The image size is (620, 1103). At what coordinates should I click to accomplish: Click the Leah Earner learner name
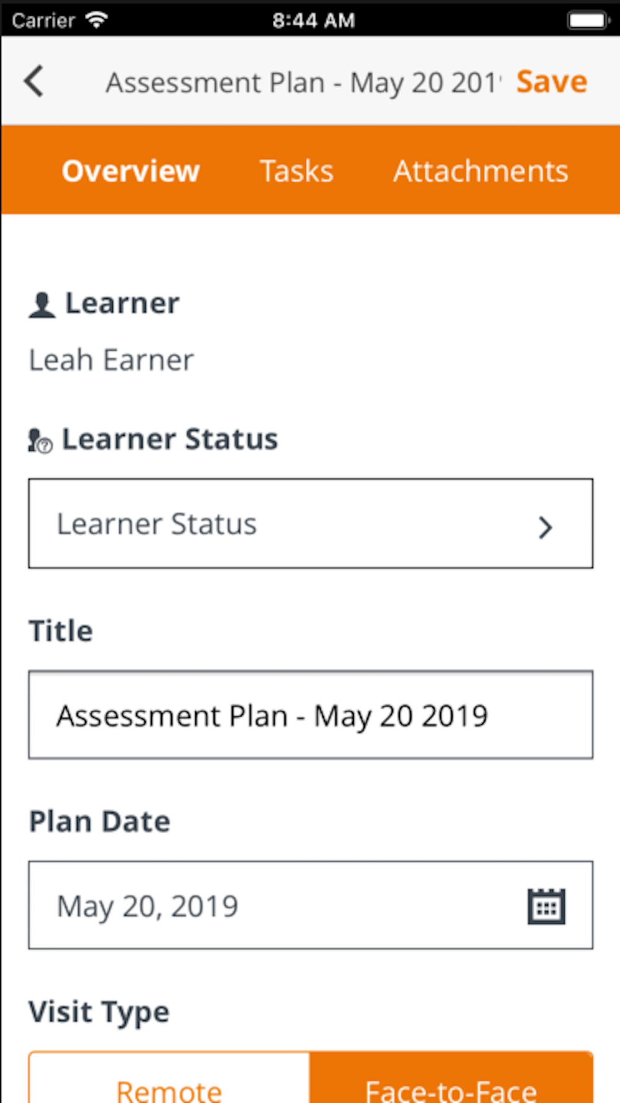(x=112, y=360)
